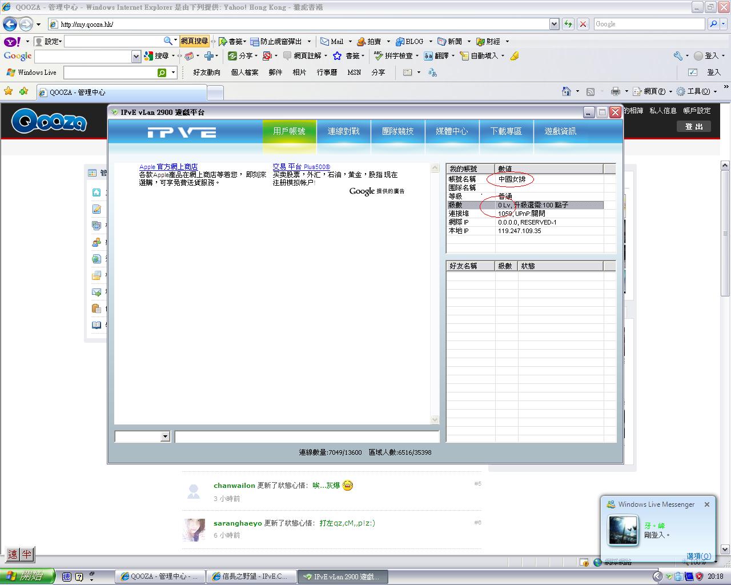Click the 開始 Start button
Screen dimensions: 731x585
point(27,576)
